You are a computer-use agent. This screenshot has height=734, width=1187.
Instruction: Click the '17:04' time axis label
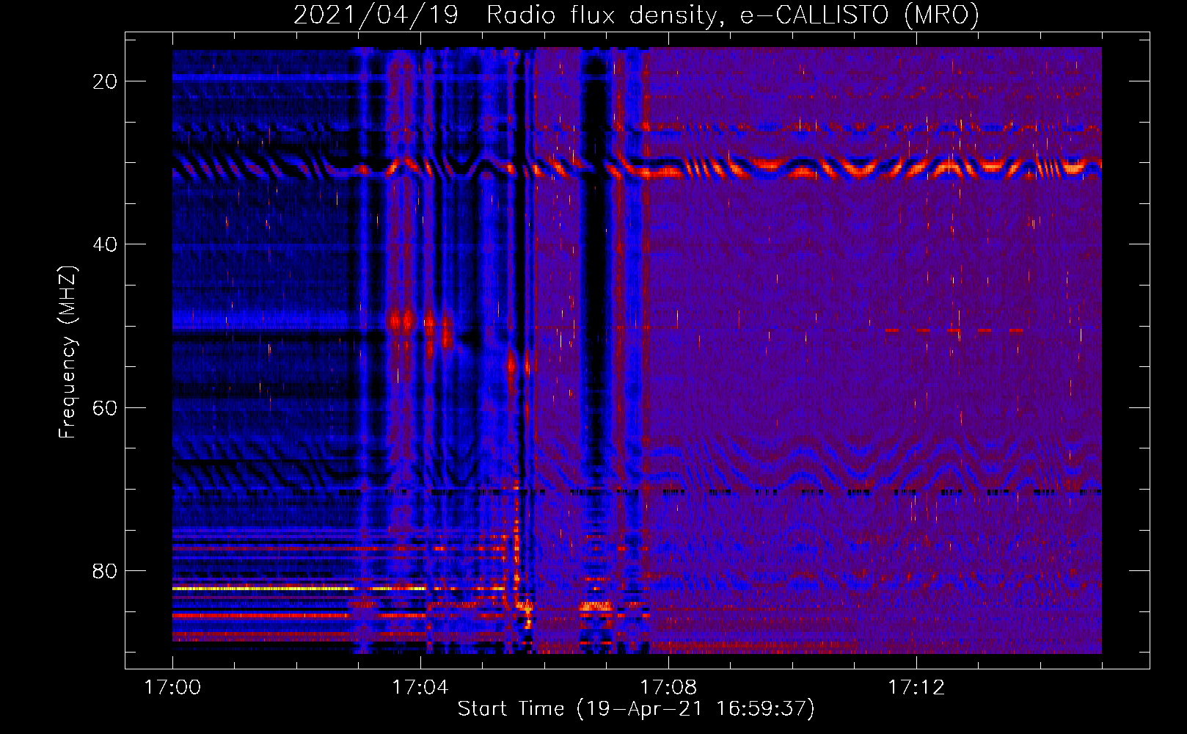click(x=420, y=688)
